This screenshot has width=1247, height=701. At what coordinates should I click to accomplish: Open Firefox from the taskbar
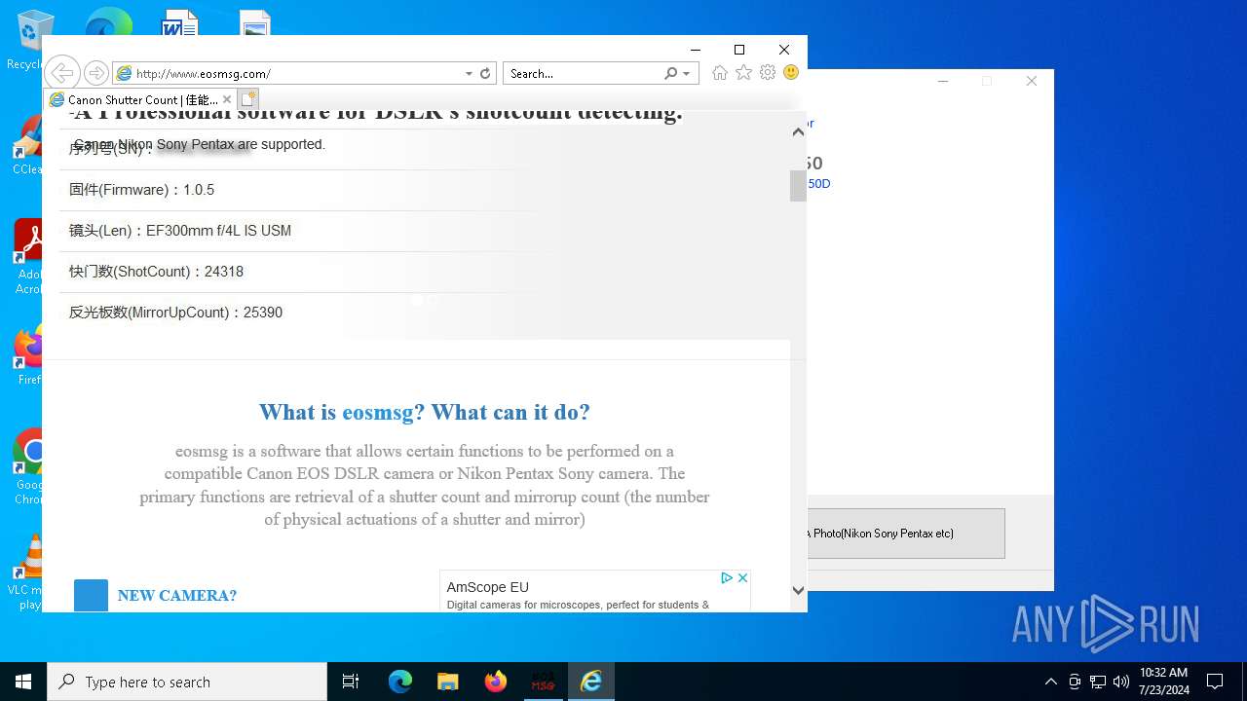(x=496, y=682)
